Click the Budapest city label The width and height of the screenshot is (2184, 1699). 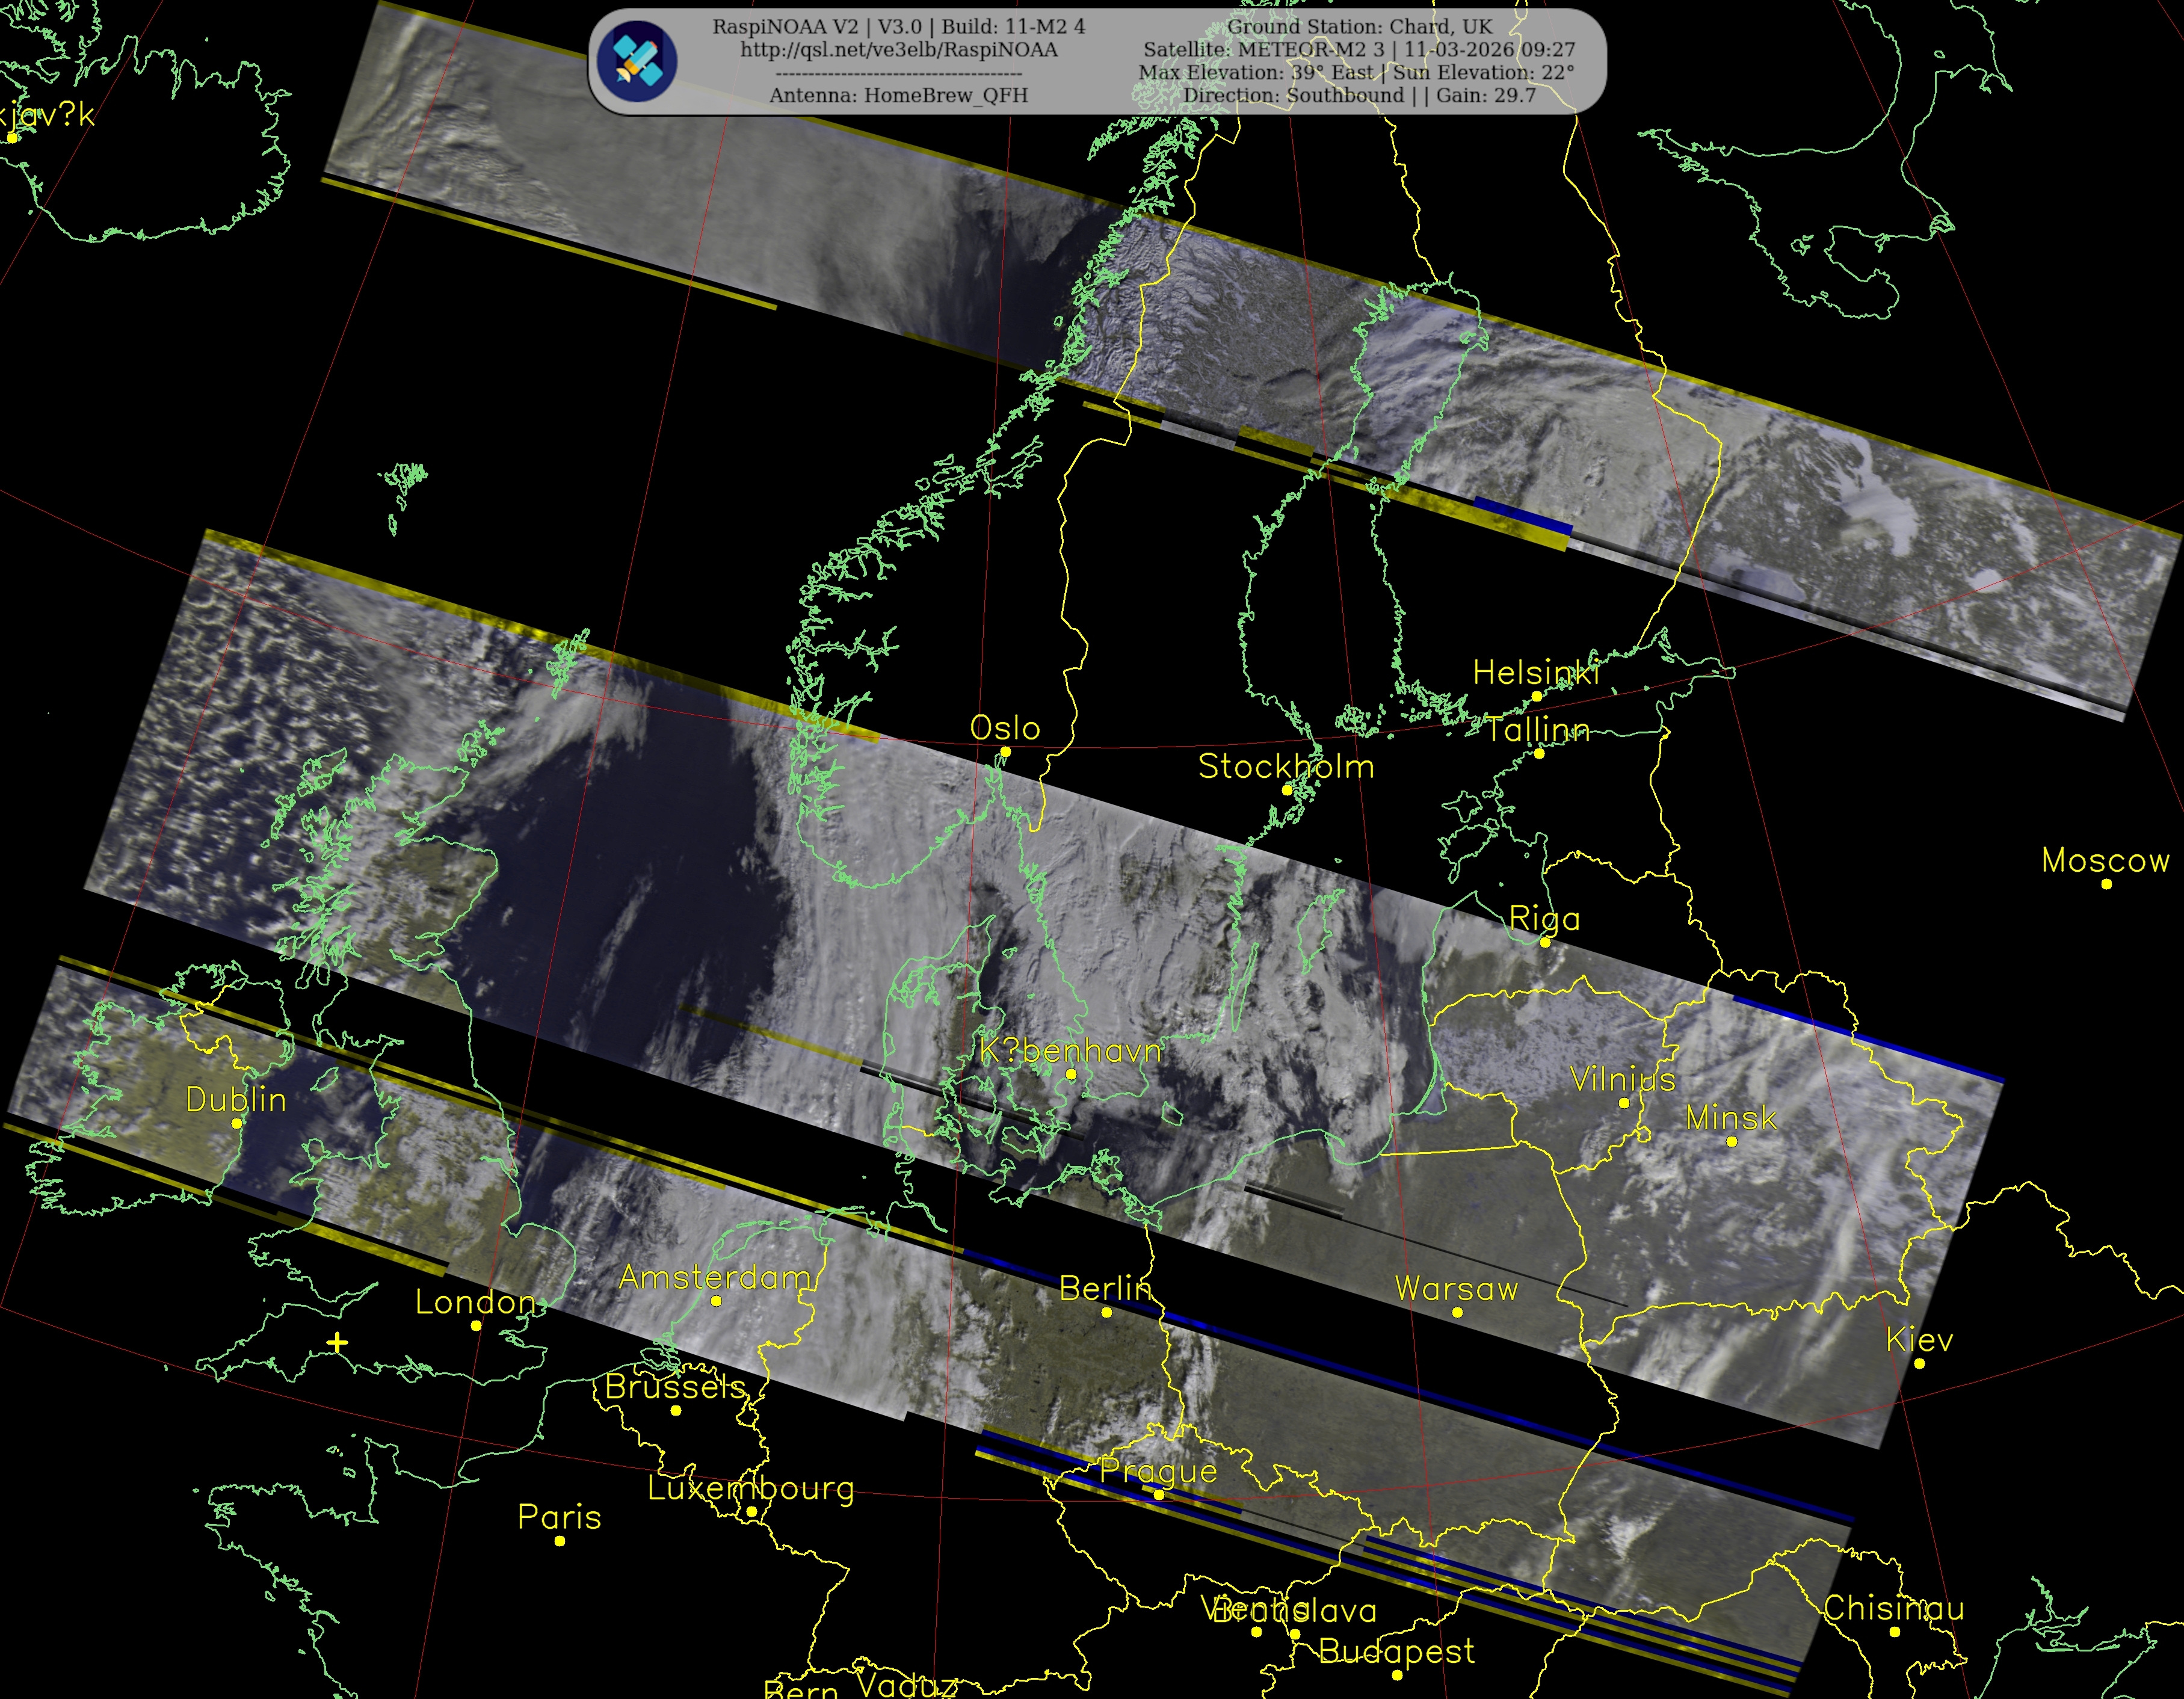1396,1651
